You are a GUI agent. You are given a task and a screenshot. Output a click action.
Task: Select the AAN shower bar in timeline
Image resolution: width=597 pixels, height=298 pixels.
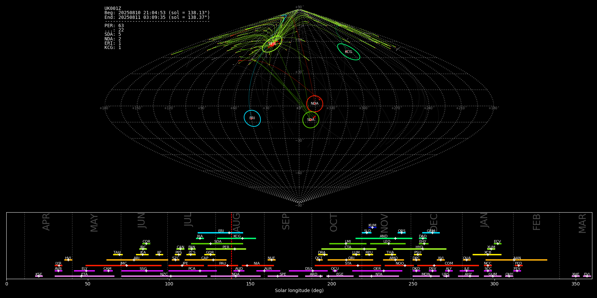tap(516, 260)
